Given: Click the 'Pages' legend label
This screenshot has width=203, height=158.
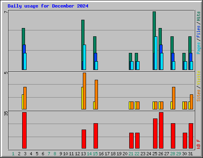Looking at the screenshot, I should point(198,48).
